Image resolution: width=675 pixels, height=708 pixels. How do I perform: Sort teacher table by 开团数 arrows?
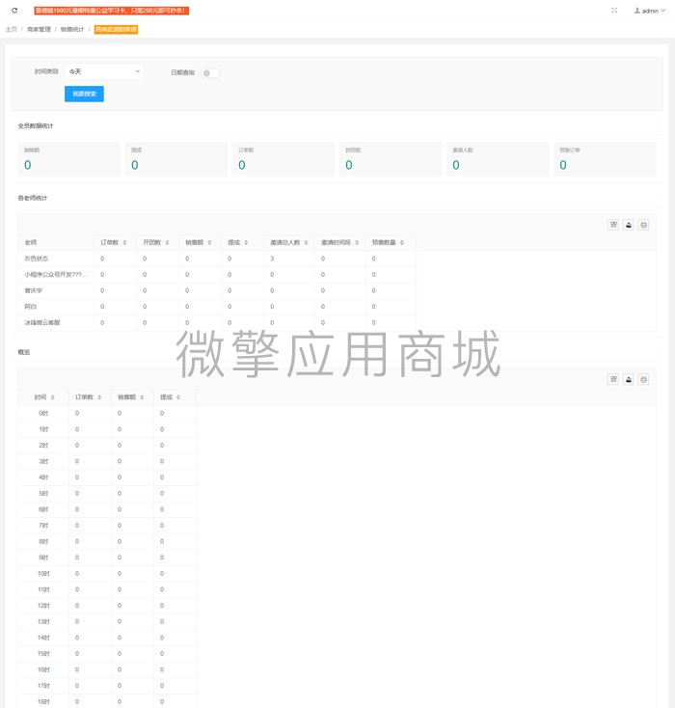pos(167,243)
